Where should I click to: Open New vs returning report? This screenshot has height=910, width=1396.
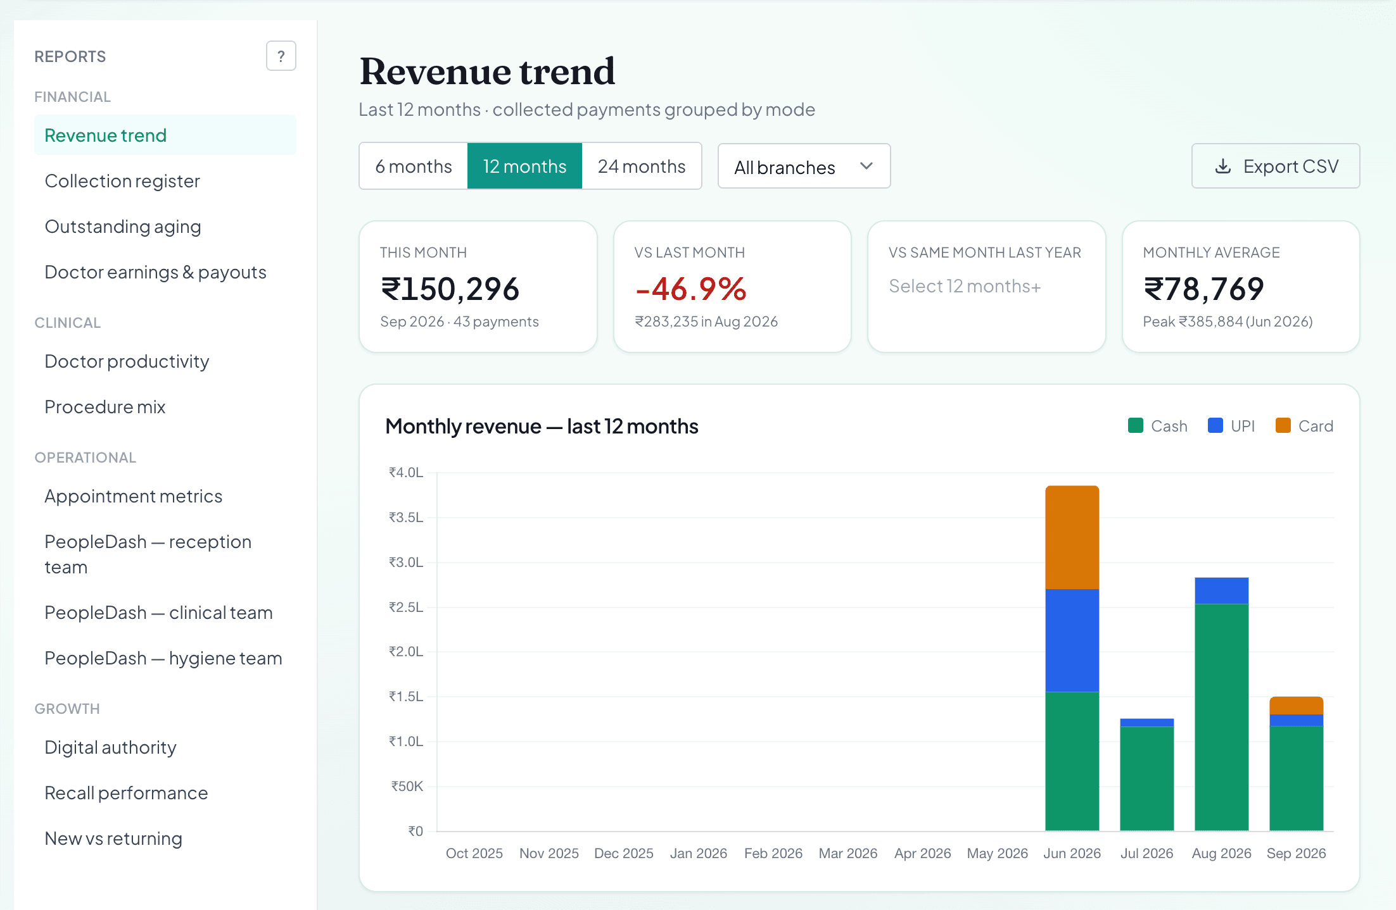[165, 838]
